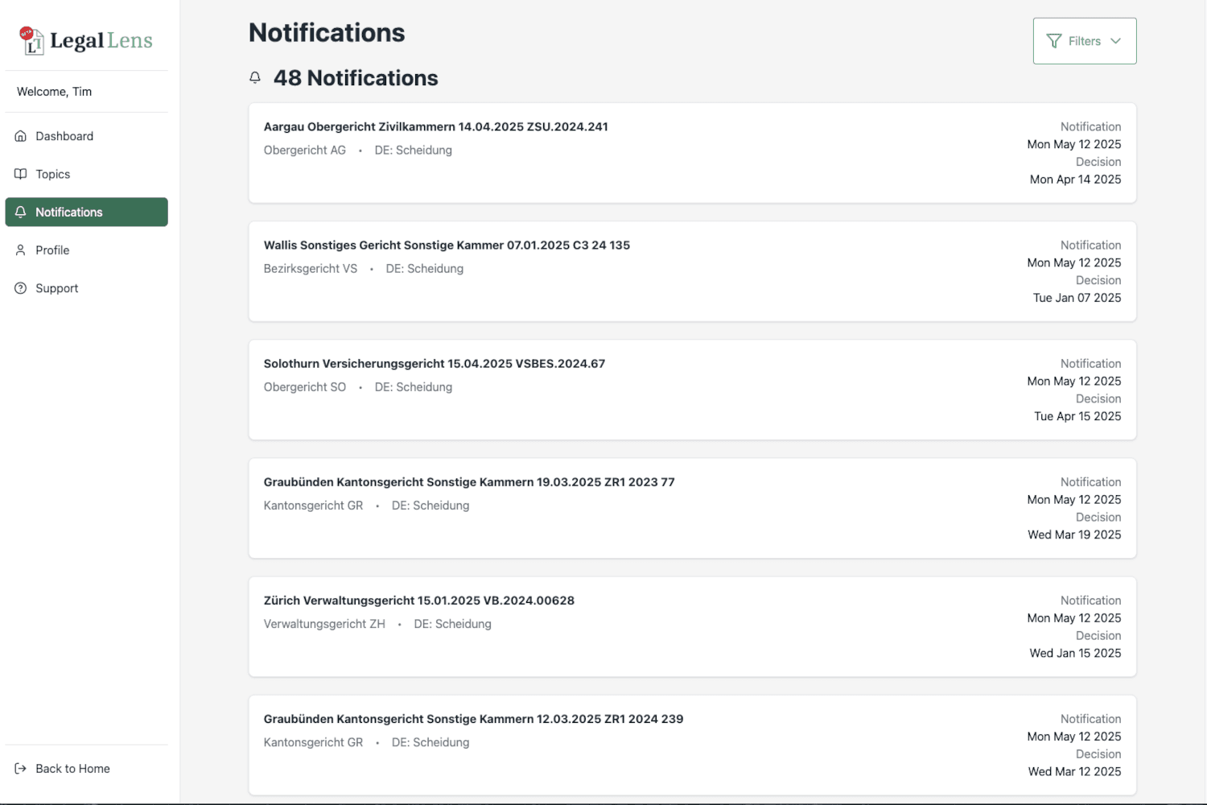The height and width of the screenshot is (805, 1207).
Task: Open Wallis Sonstiges Gericht C3 24 135 notification
Action: pos(692,271)
